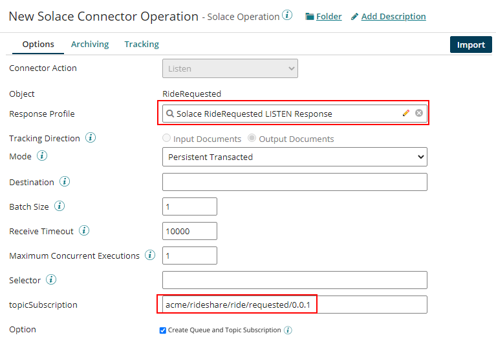Screen dimensions: 496x351
Task: Toggle Create Queue and Topic Subscription checkbox
Action: point(163,330)
